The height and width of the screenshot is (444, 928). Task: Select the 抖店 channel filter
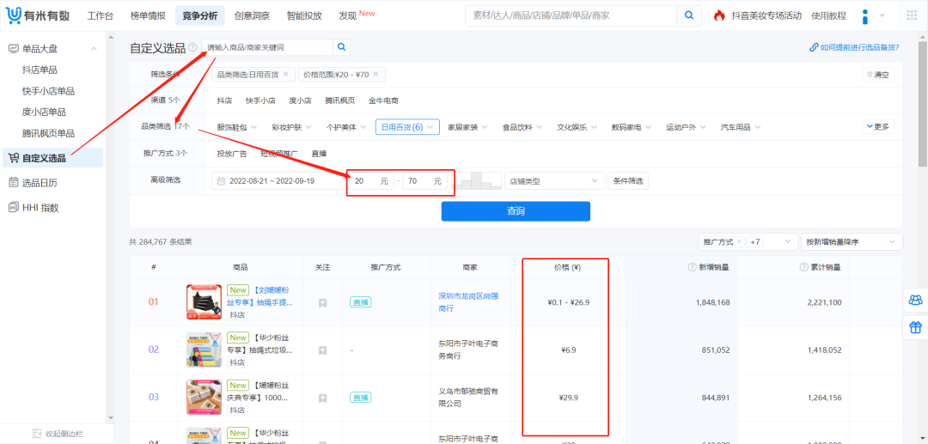(x=224, y=100)
